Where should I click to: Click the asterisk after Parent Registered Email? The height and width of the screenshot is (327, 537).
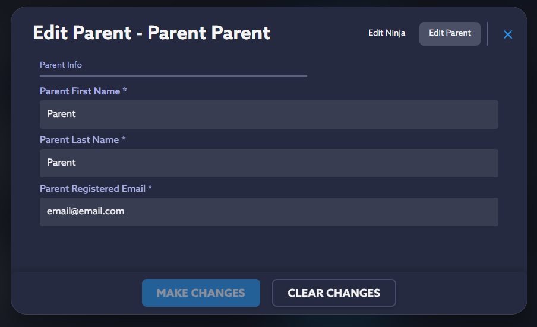pos(150,189)
